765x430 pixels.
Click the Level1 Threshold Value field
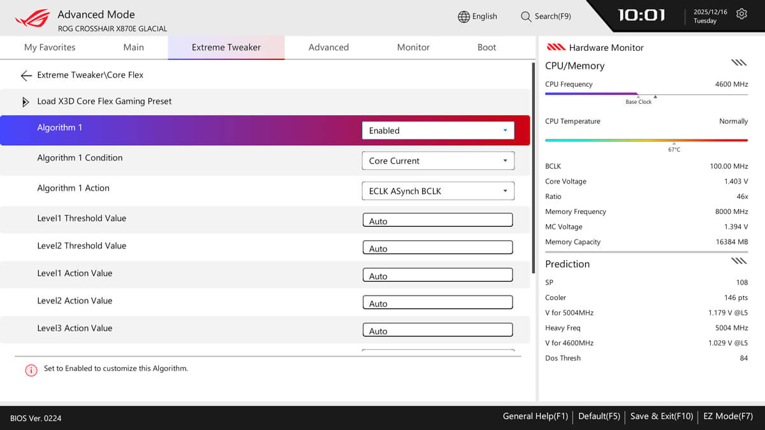(x=437, y=220)
